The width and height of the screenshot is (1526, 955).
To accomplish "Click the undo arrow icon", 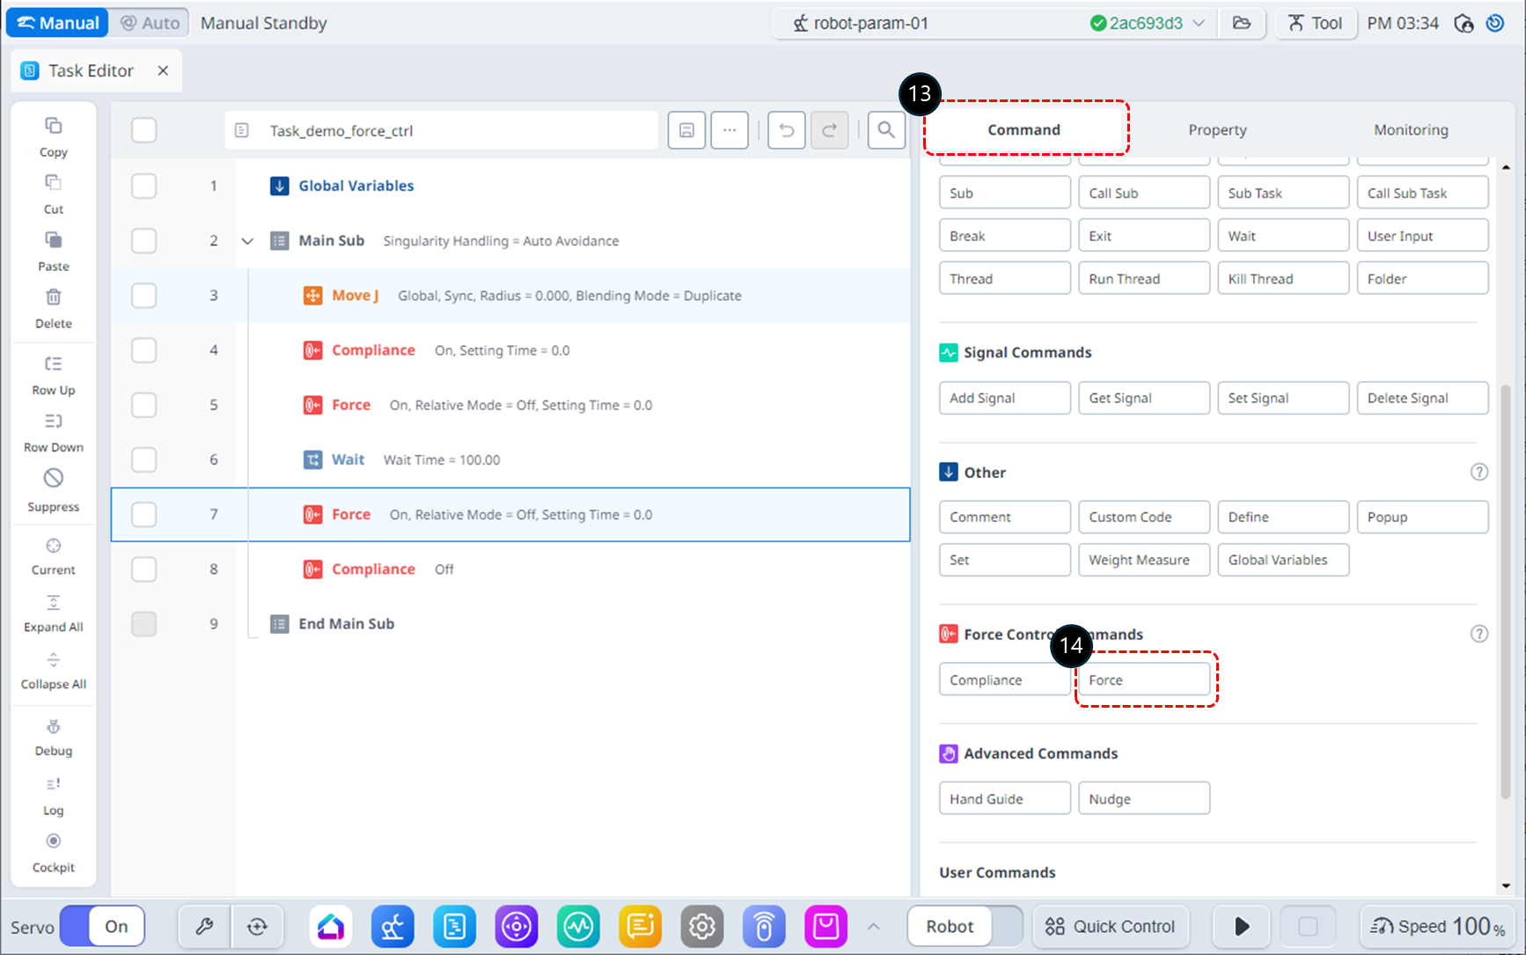I will [786, 130].
